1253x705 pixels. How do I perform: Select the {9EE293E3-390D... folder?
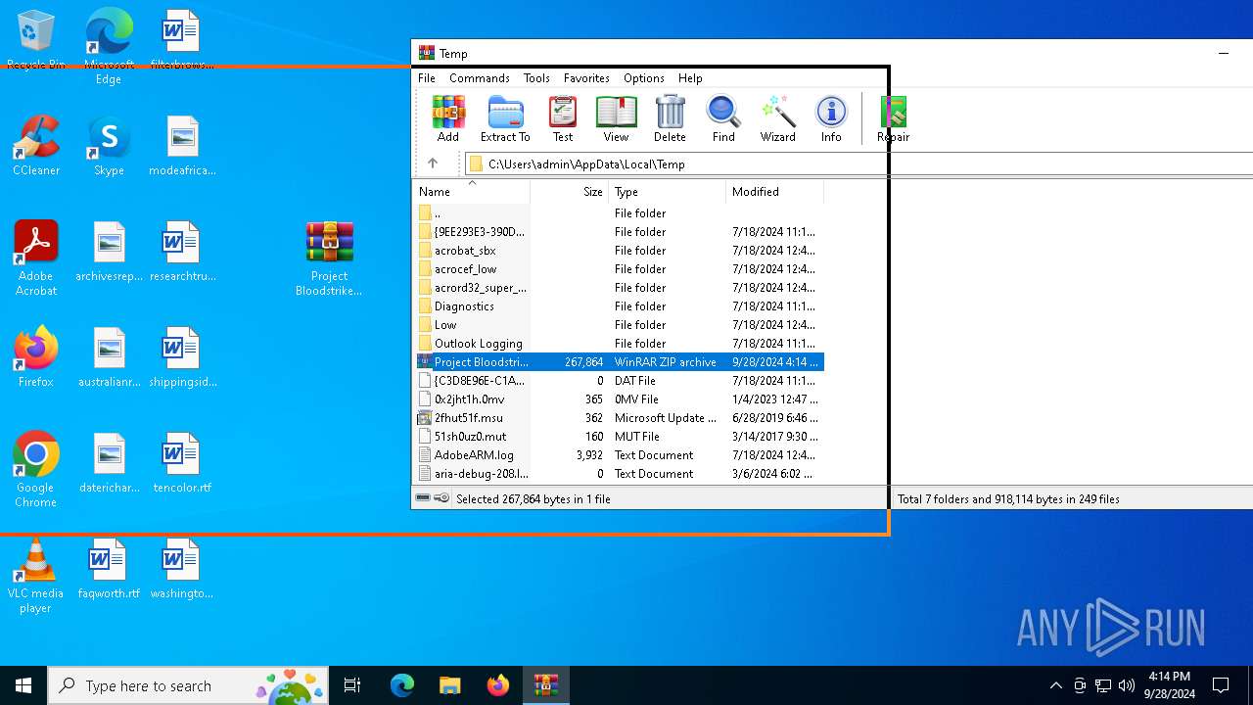(619, 232)
